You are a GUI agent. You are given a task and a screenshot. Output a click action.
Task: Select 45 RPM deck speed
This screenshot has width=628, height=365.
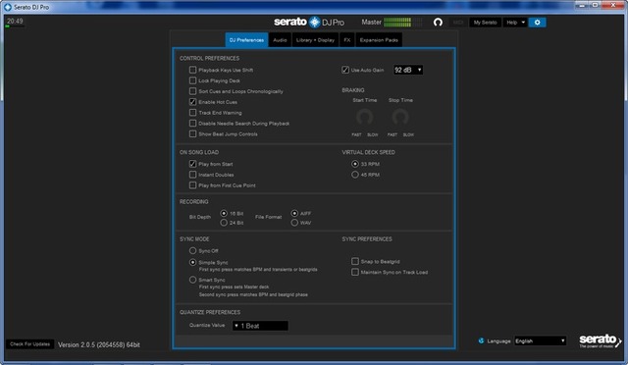[x=355, y=175]
